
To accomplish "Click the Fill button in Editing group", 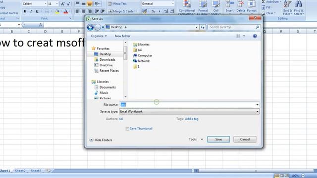I will [267, 7].
